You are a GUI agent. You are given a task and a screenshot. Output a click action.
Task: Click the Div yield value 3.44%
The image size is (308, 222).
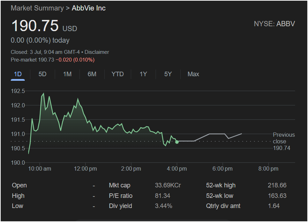[x=164, y=206]
